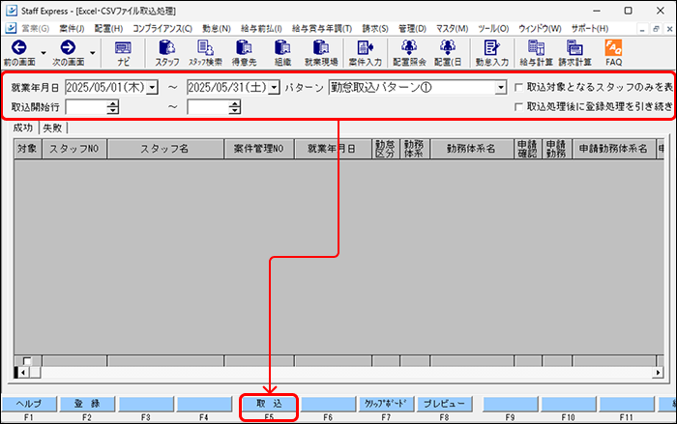Click the 取込 F5 button

click(269, 404)
